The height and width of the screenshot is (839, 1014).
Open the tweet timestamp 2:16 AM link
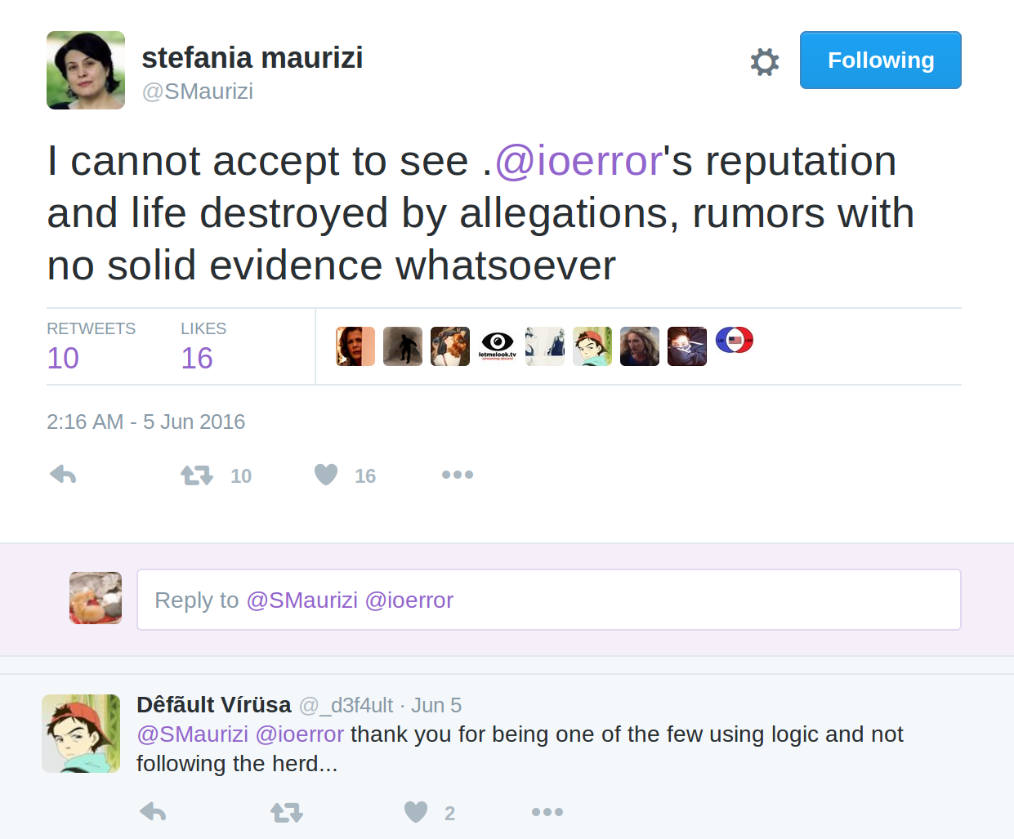[145, 422]
